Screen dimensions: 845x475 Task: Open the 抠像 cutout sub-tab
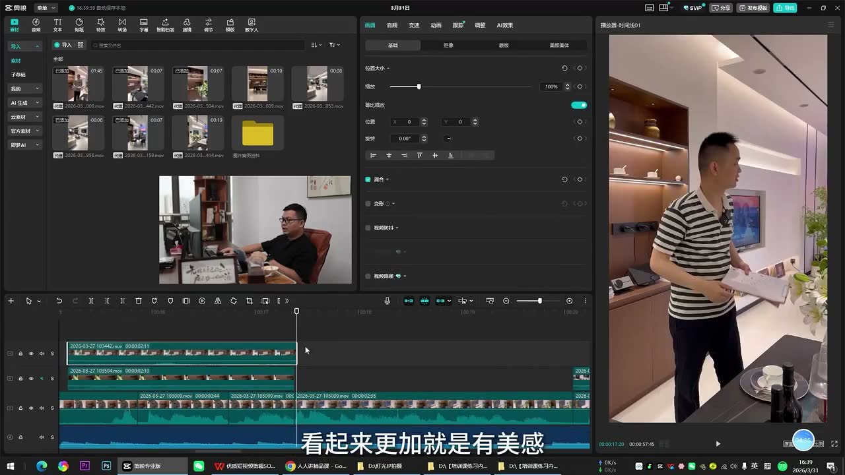click(448, 45)
